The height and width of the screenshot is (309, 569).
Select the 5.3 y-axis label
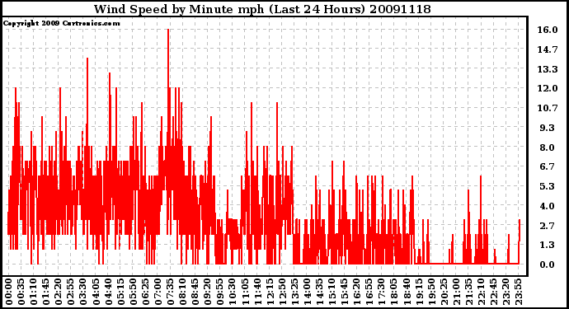(548, 186)
